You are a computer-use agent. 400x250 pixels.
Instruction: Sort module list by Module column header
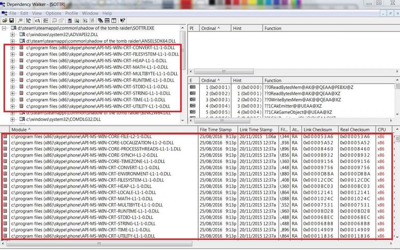coord(104,129)
